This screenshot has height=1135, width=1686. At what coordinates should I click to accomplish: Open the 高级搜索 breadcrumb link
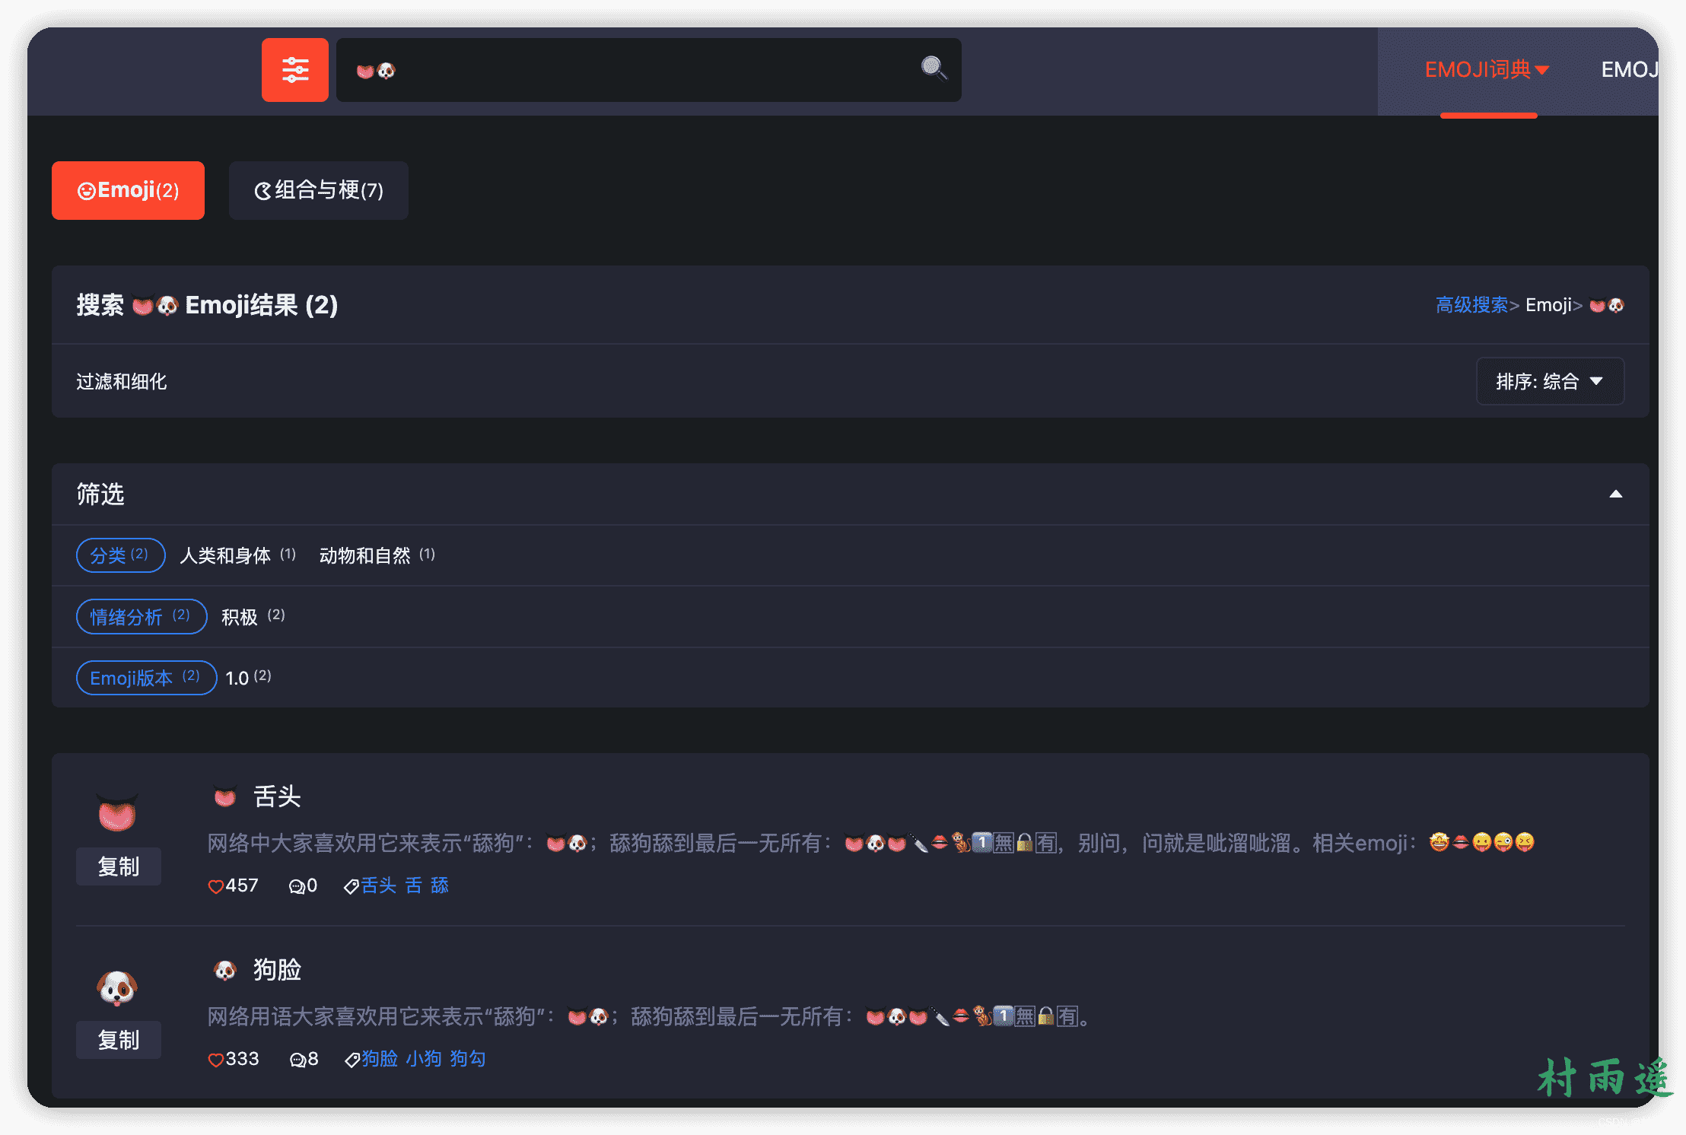coord(1471,305)
